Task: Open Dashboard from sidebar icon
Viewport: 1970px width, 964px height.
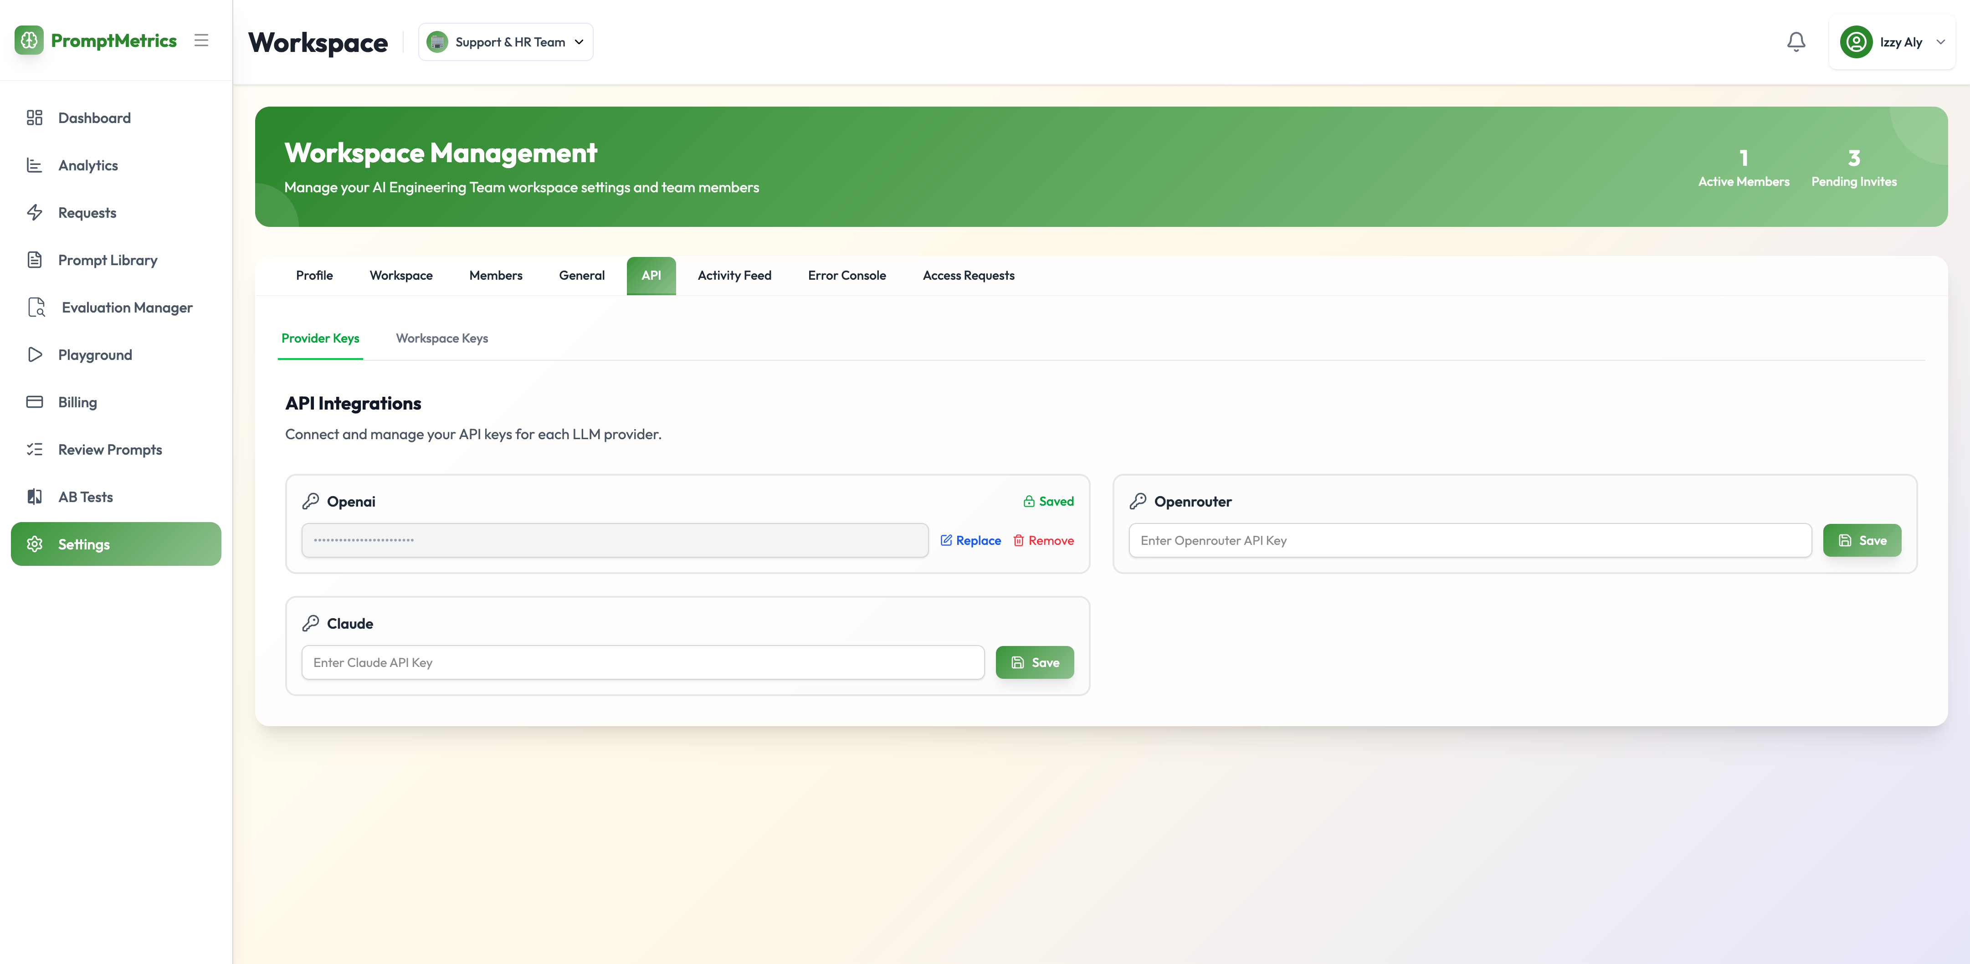Action: (x=35, y=118)
